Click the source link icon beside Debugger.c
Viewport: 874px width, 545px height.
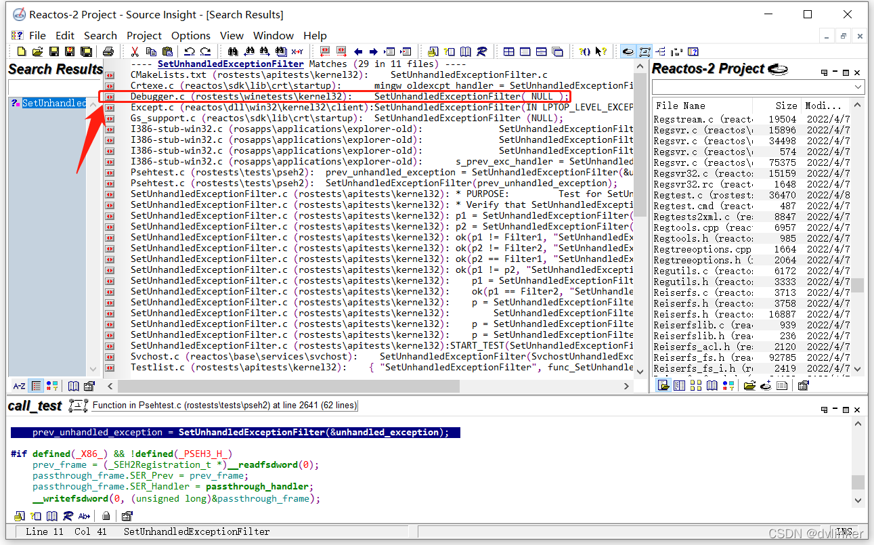pyautogui.click(x=109, y=97)
